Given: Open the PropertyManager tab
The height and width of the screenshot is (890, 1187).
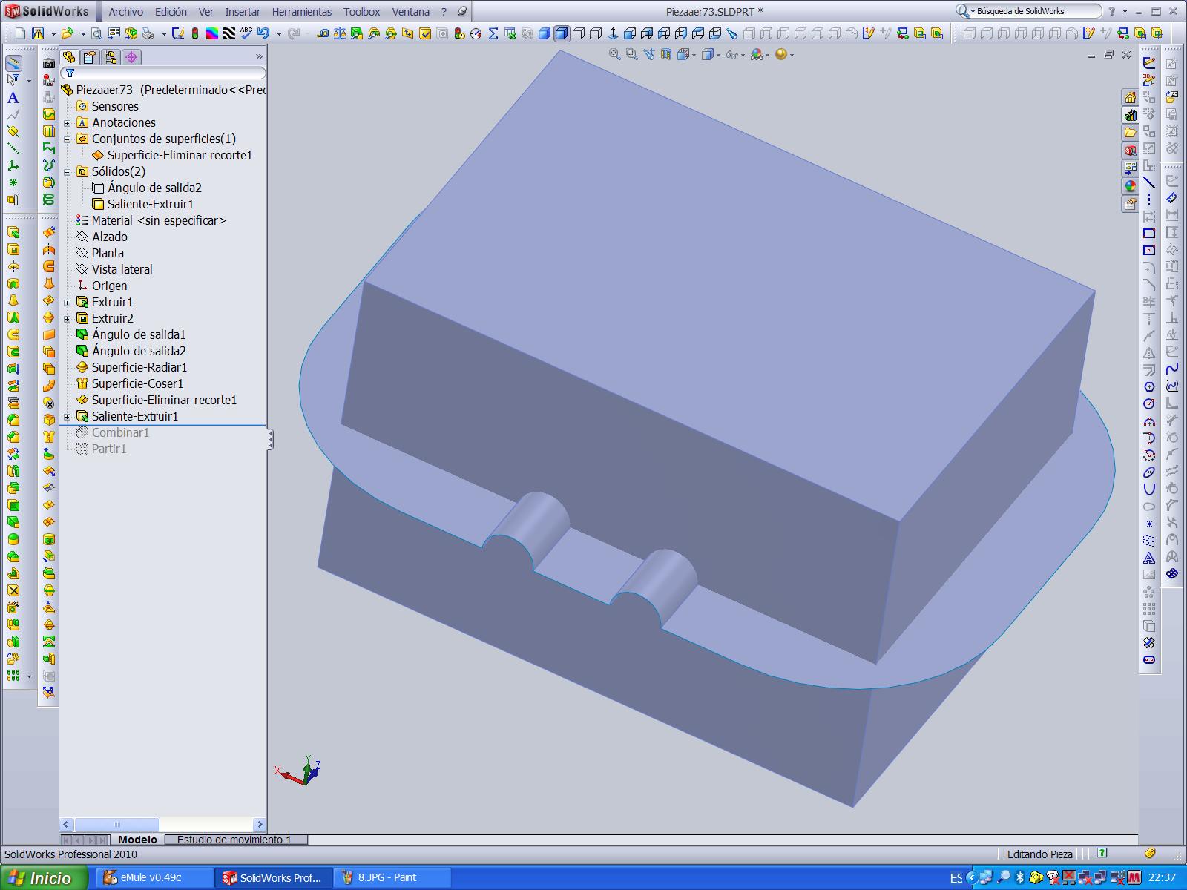Looking at the screenshot, I should click(x=90, y=57).
